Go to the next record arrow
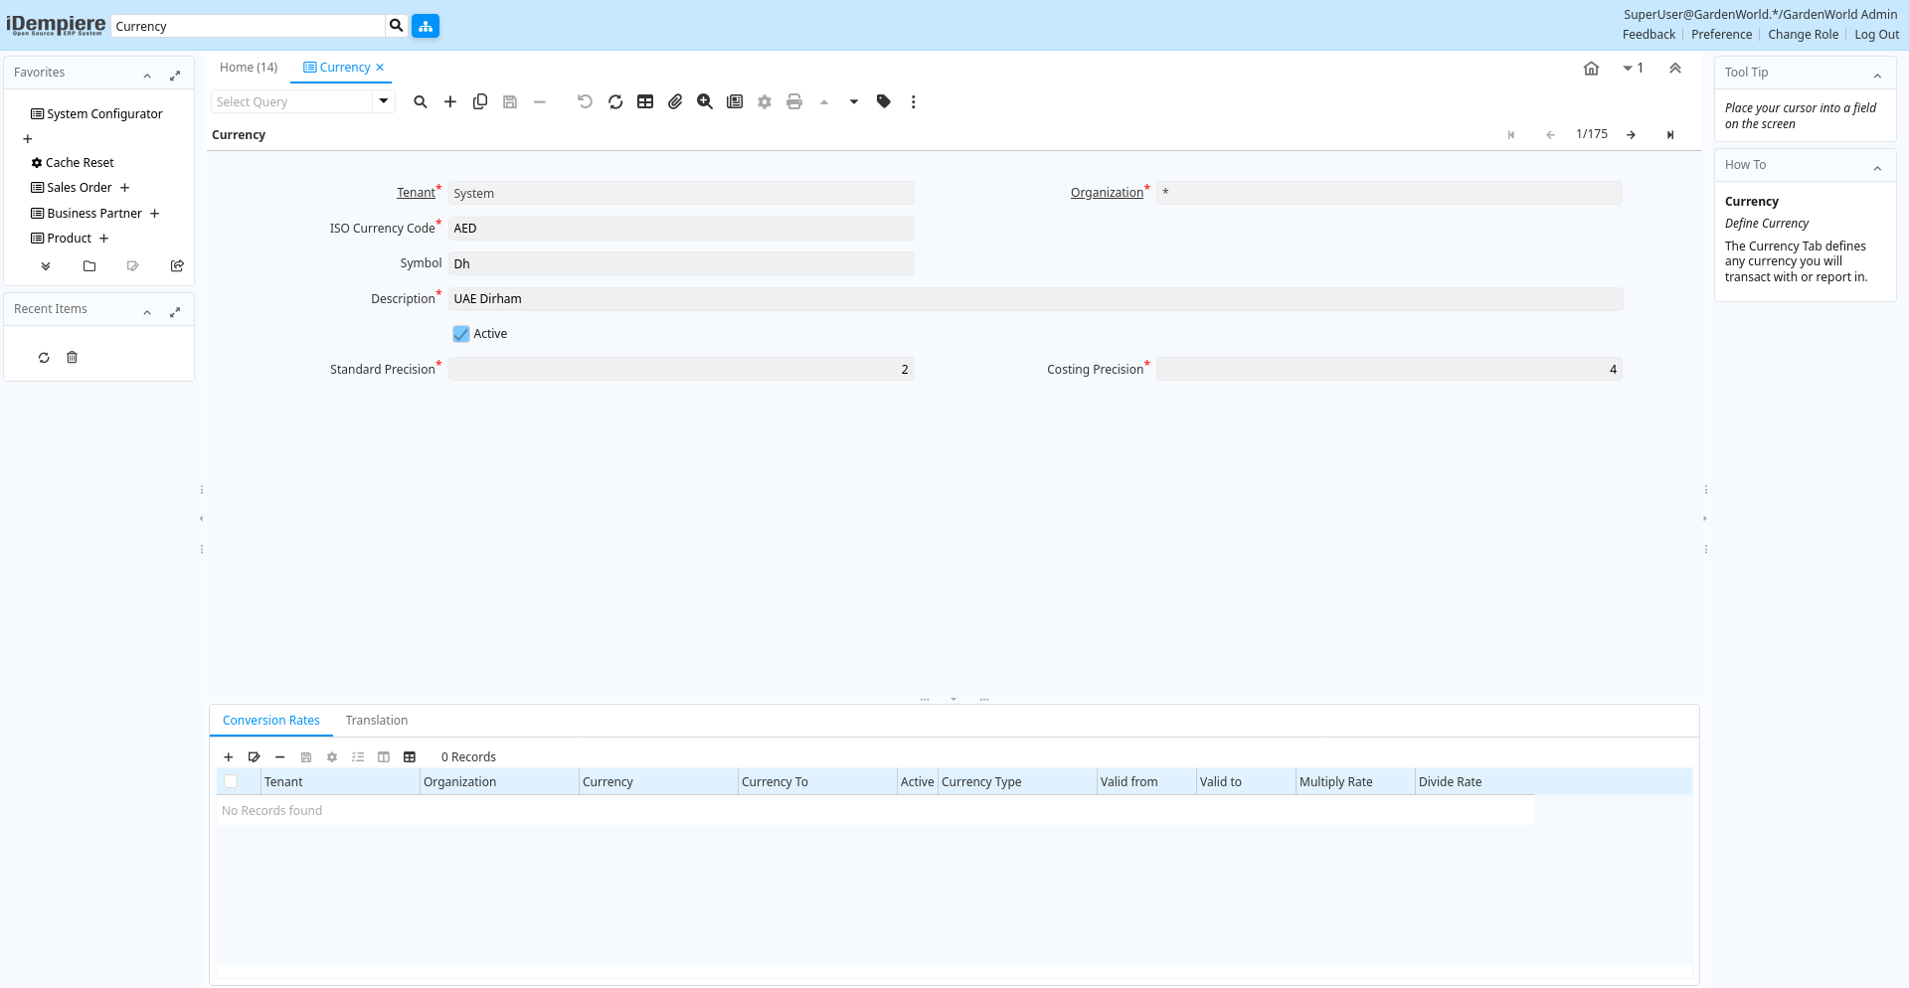Screen dimensions: 1909x988 click(x=1631, y=135)
